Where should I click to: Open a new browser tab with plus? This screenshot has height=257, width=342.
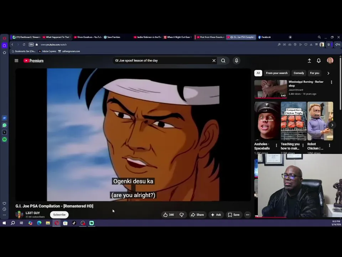pyautogui.click(x=290, y=37)
